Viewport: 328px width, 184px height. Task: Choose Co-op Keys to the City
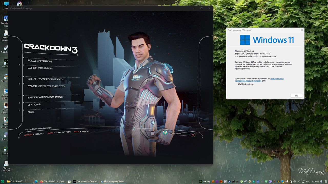point(46,86)
